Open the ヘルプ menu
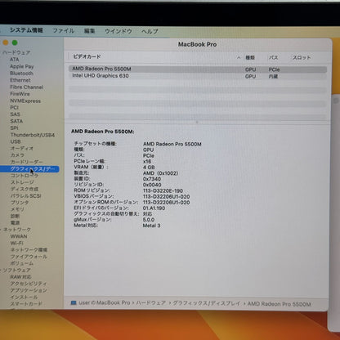Viewport: 340px width, 340px height. 150,31
